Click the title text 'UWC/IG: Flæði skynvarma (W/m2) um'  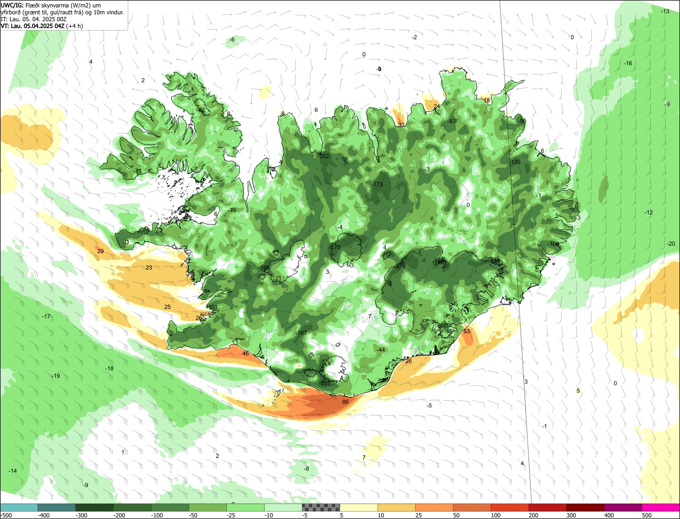(x=51, y=5)
